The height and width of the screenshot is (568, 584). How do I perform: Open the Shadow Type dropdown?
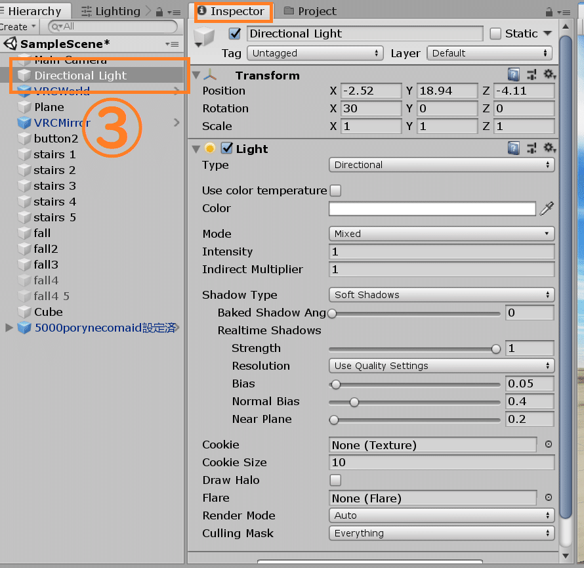(x=442, y=295)
